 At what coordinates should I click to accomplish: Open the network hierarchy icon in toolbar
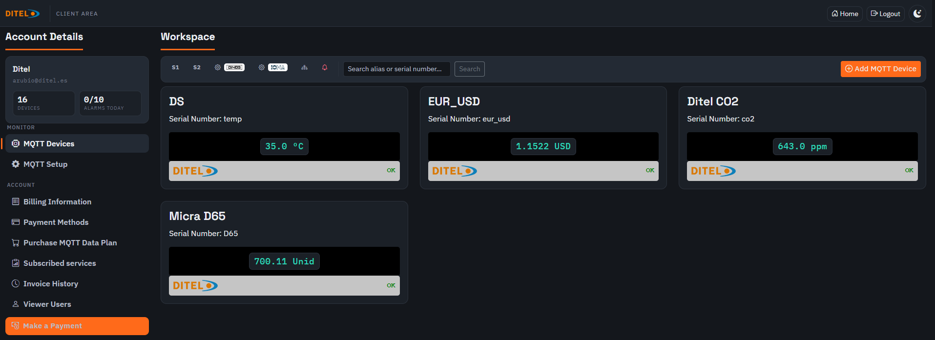click(x=304, y=67)
